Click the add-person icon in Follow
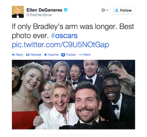This screenshot has width=147, height=137. point(116,10)
